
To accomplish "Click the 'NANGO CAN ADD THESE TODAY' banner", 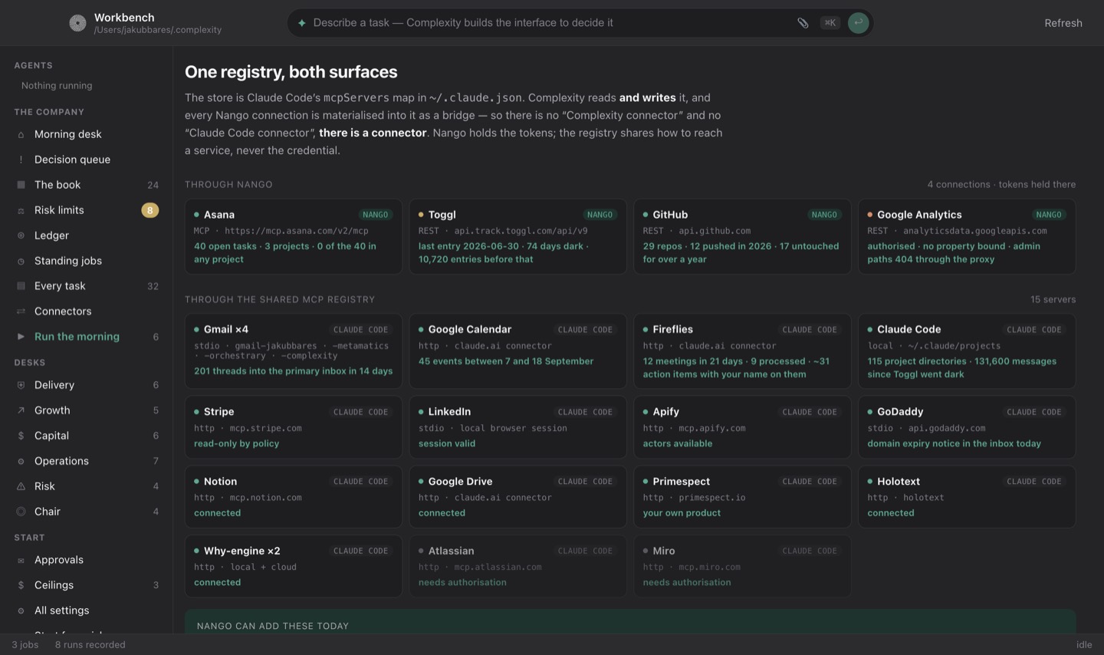I will click(x=630, y=622).
